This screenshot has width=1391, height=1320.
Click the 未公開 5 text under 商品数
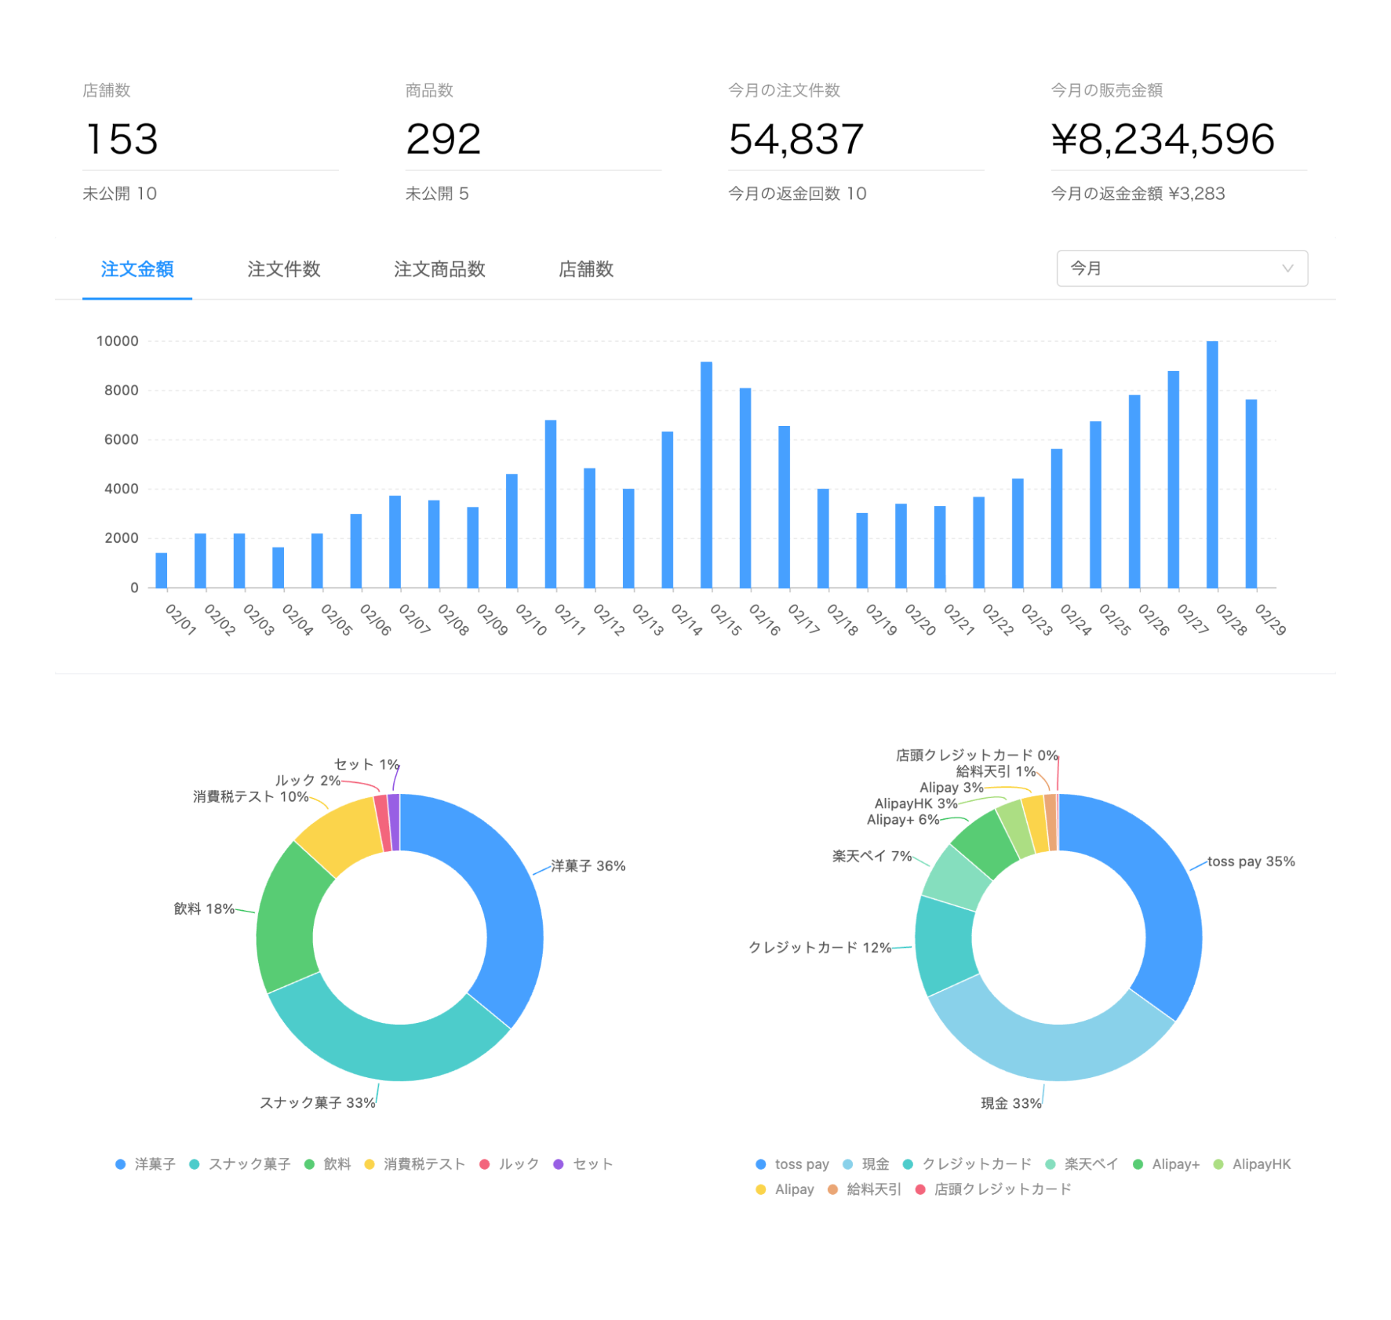pyautogui.click(x=437, y=193)
